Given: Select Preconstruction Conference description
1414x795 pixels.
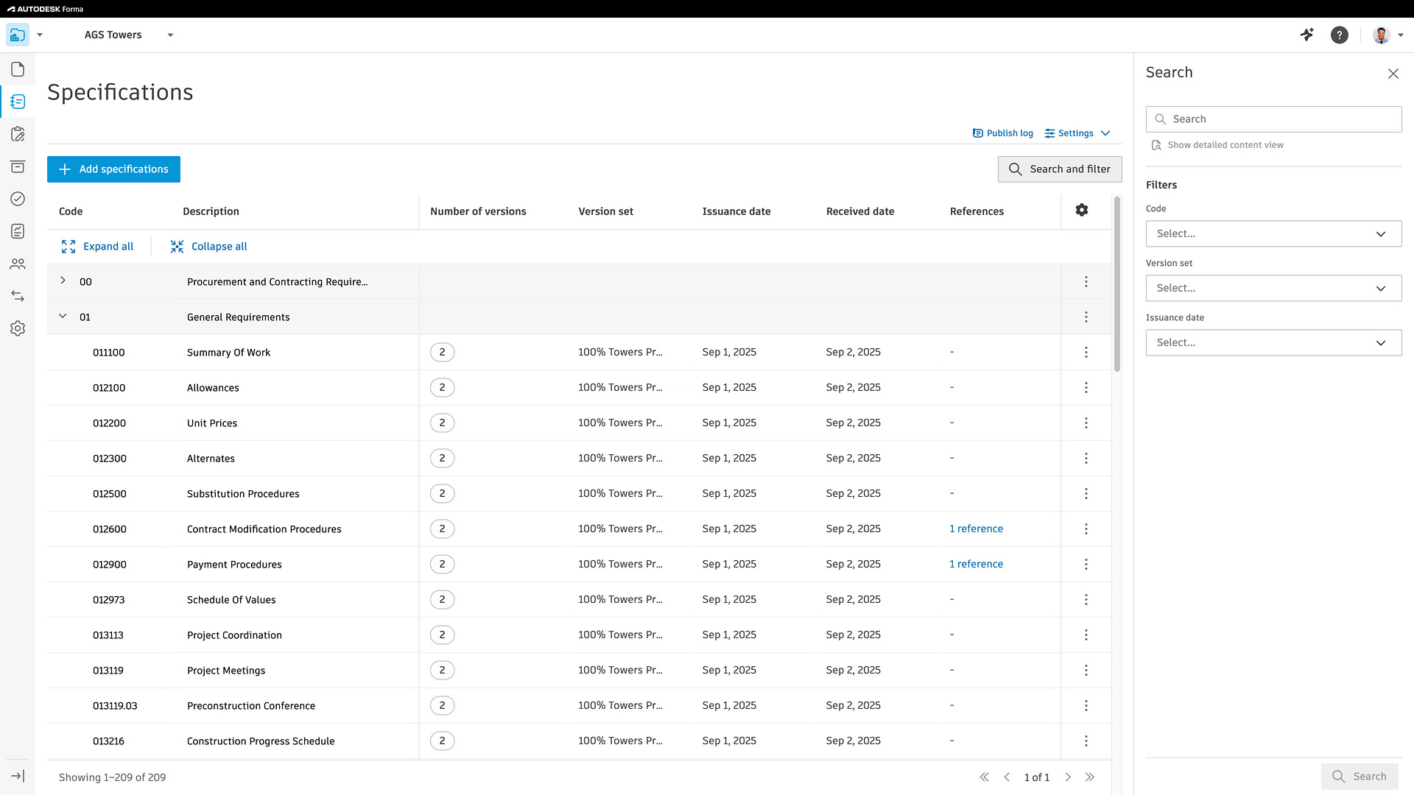Looking at the screenshot, I should [x=251, y=706].
